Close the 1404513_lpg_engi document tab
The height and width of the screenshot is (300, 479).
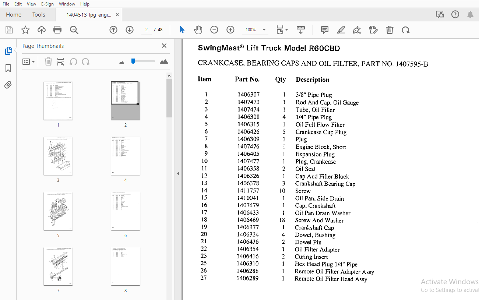point(117,15)
